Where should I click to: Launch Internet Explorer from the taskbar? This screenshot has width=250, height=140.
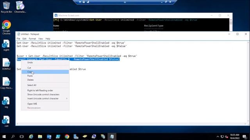click(31, 136)
